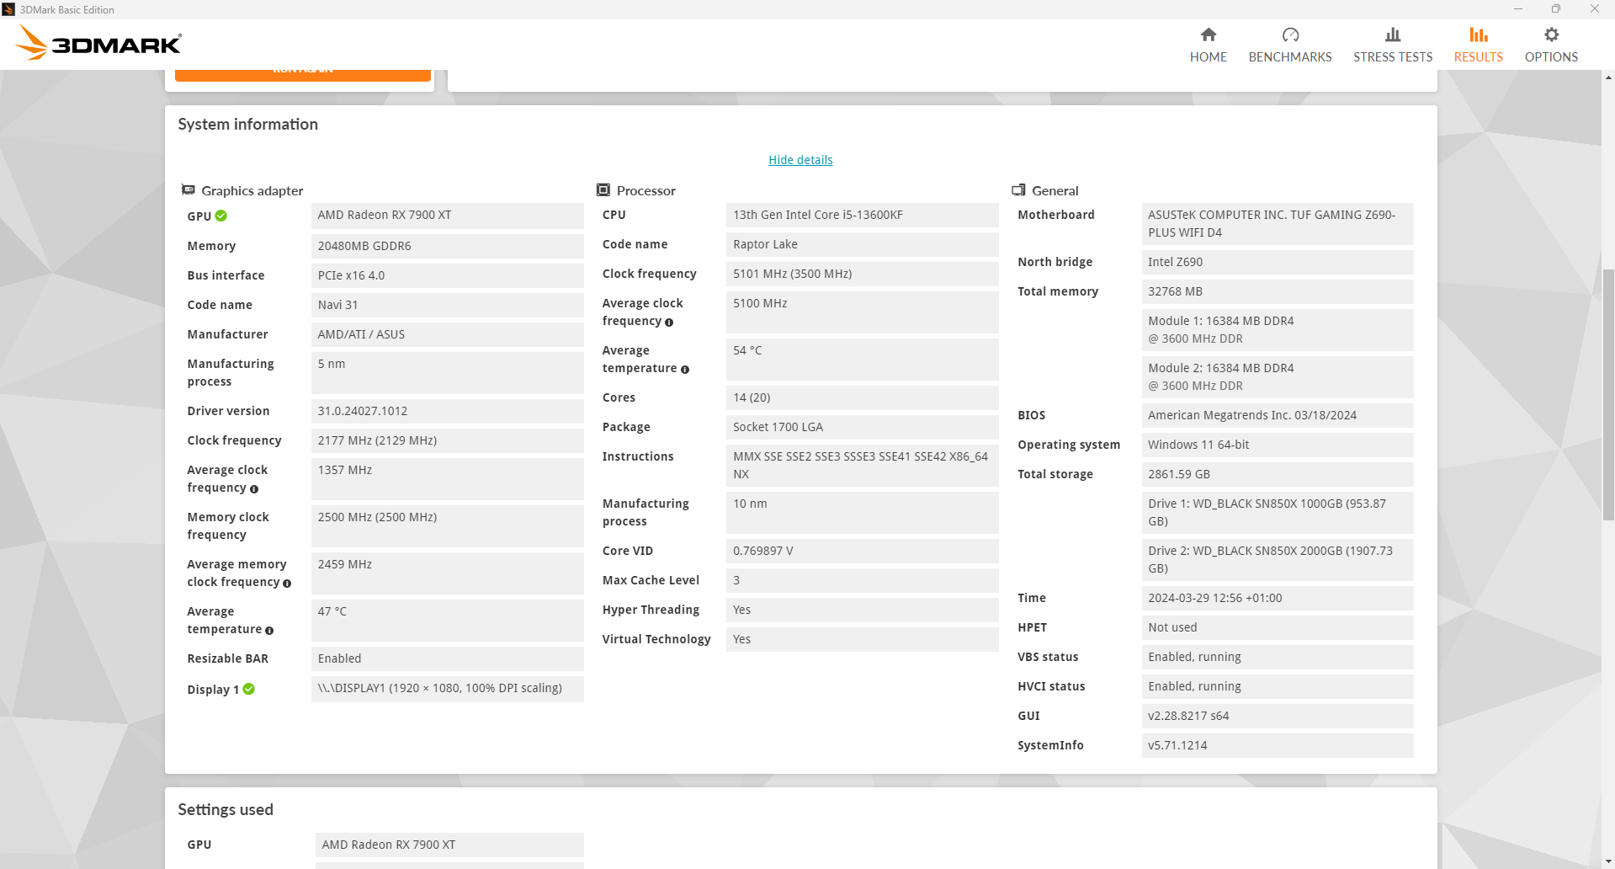
Task: Click the 'AMD Radeon RX 7900 XT' GPU value
Action: 447,216
